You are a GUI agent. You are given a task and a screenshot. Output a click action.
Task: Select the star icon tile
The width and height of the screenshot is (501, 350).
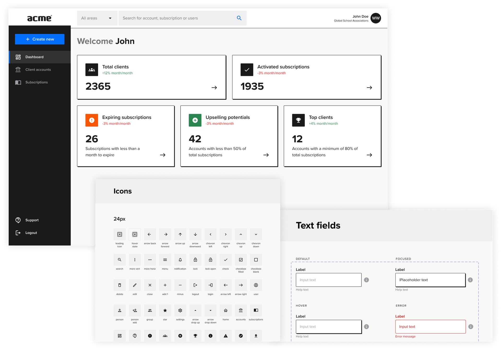click(x=165, y=310)
